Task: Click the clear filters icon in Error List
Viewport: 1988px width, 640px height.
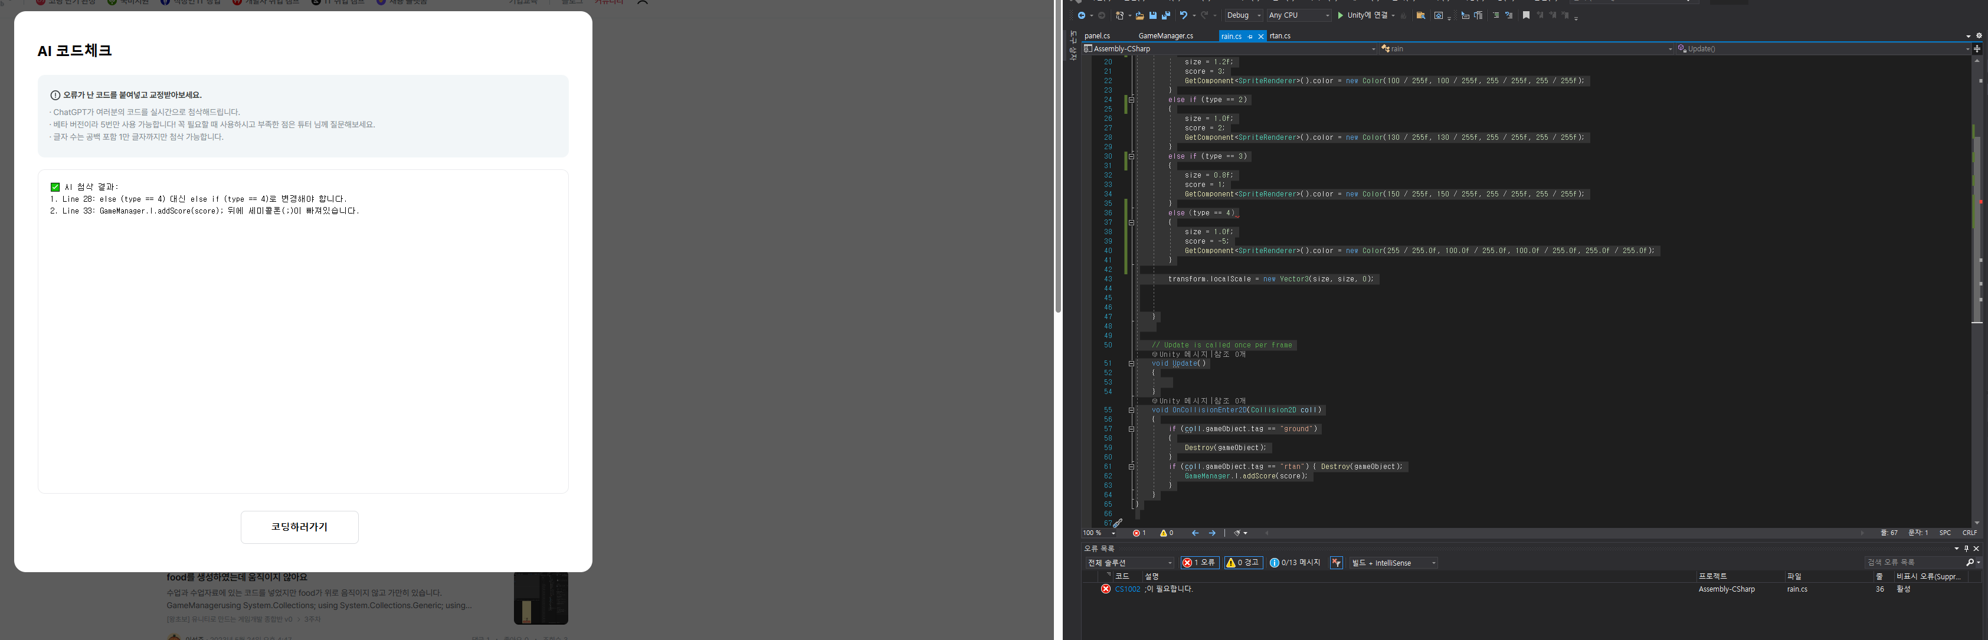Action: 1337,563
